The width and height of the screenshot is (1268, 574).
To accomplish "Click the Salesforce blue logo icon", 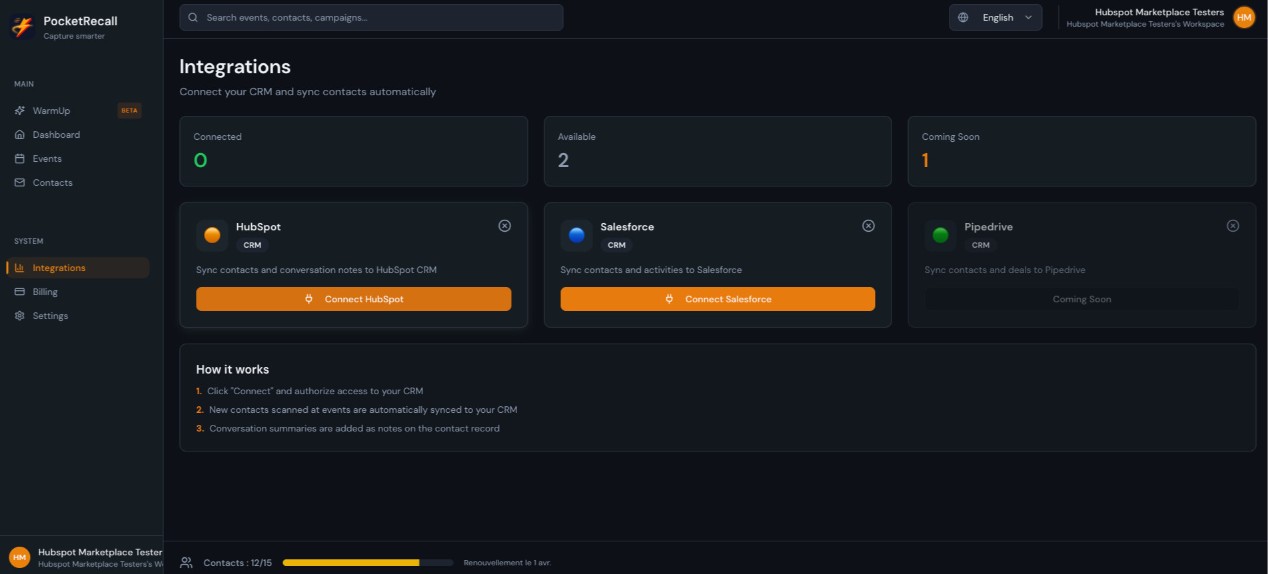I will (x=577, y=235).
